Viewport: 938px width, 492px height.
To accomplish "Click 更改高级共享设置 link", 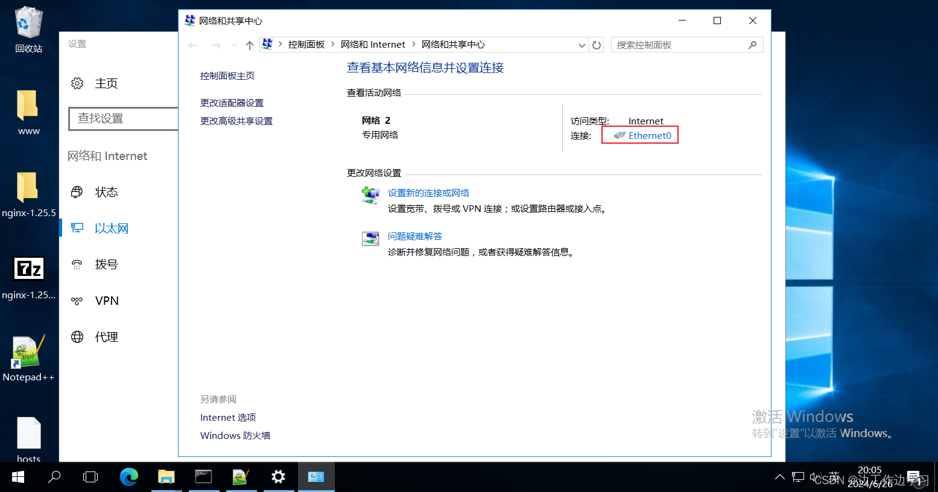I will click(x=236, y=121).
